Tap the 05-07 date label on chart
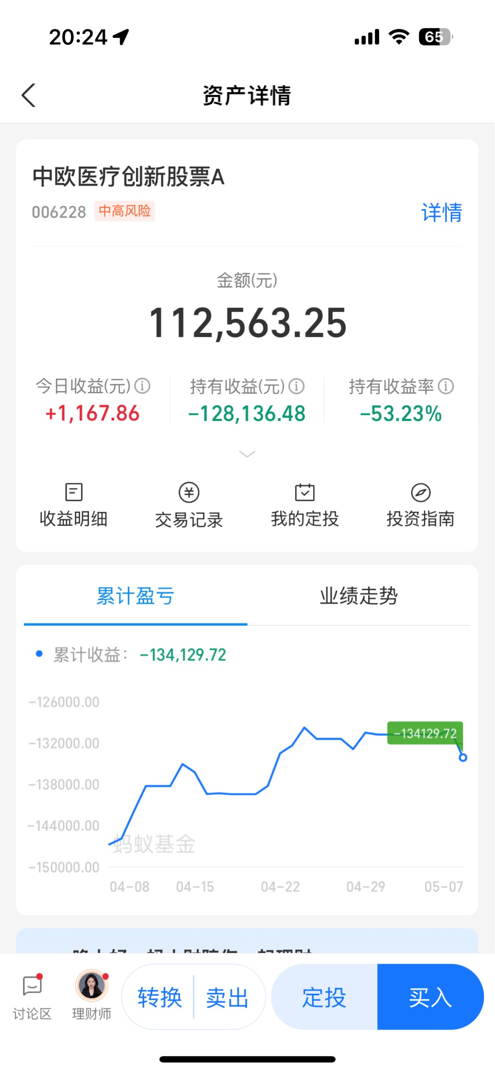495x1073 pixels. tap(444, 887)
